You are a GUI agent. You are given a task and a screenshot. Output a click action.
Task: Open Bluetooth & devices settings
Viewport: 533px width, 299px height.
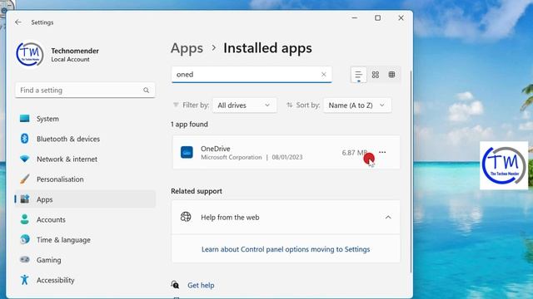pos(85,139)
